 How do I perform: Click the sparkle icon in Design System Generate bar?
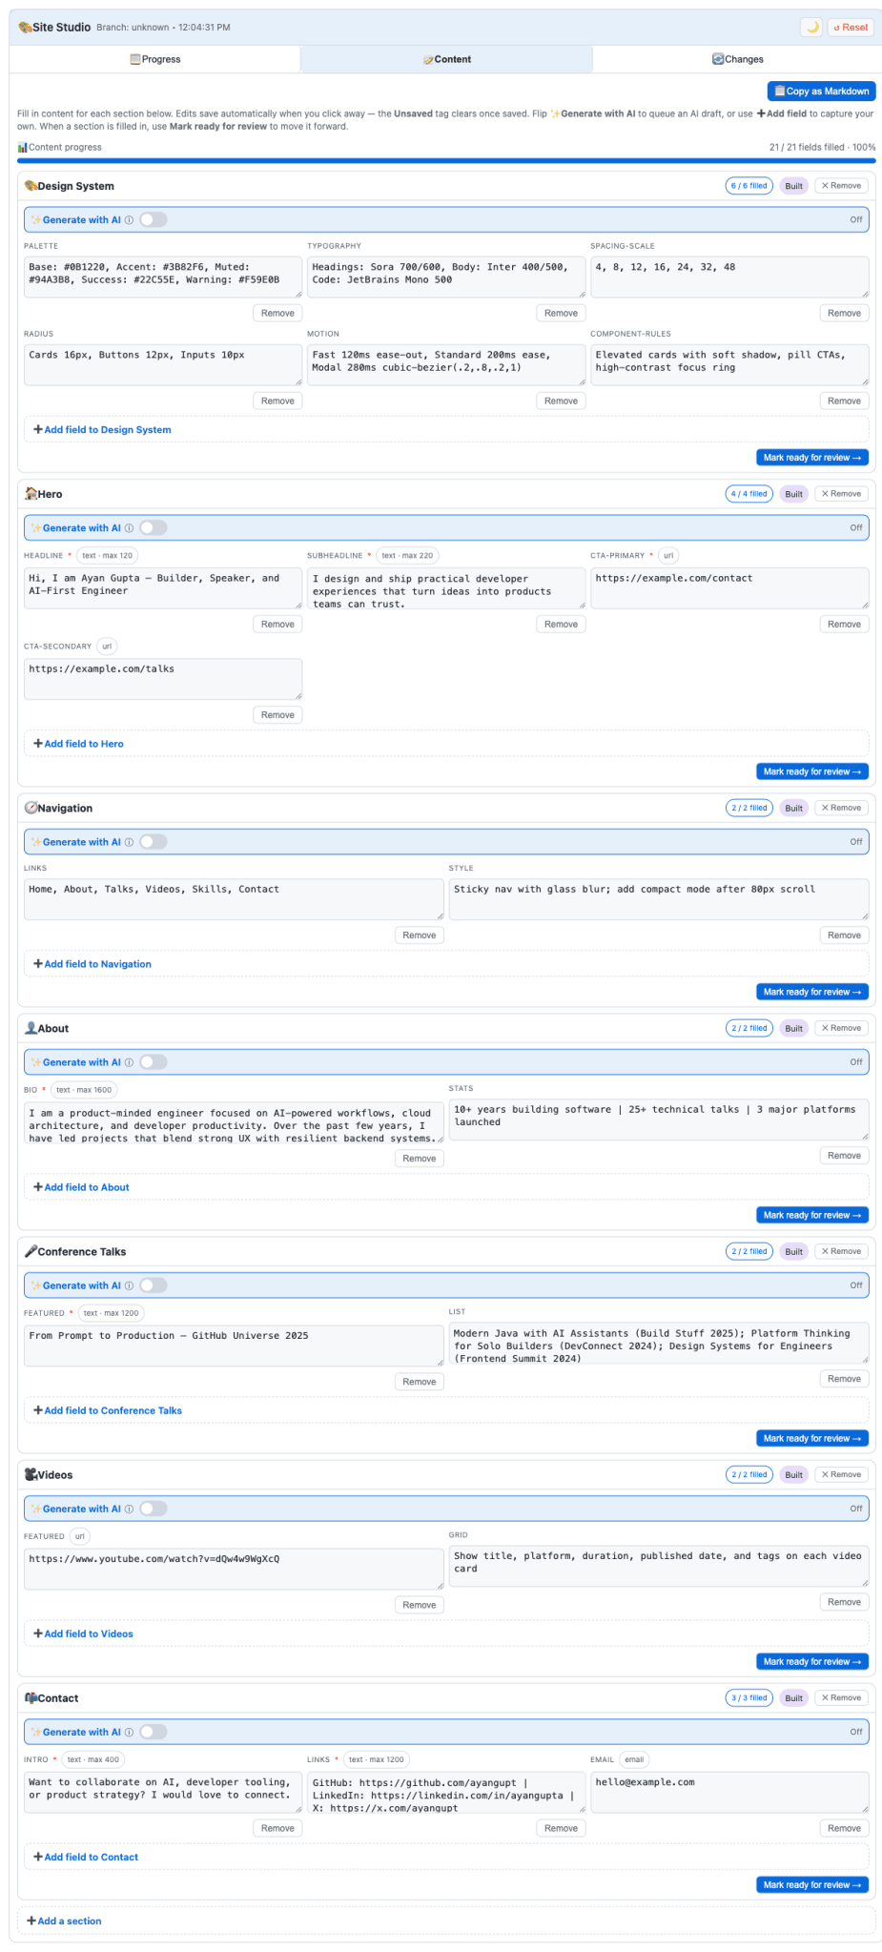[36, 220]
